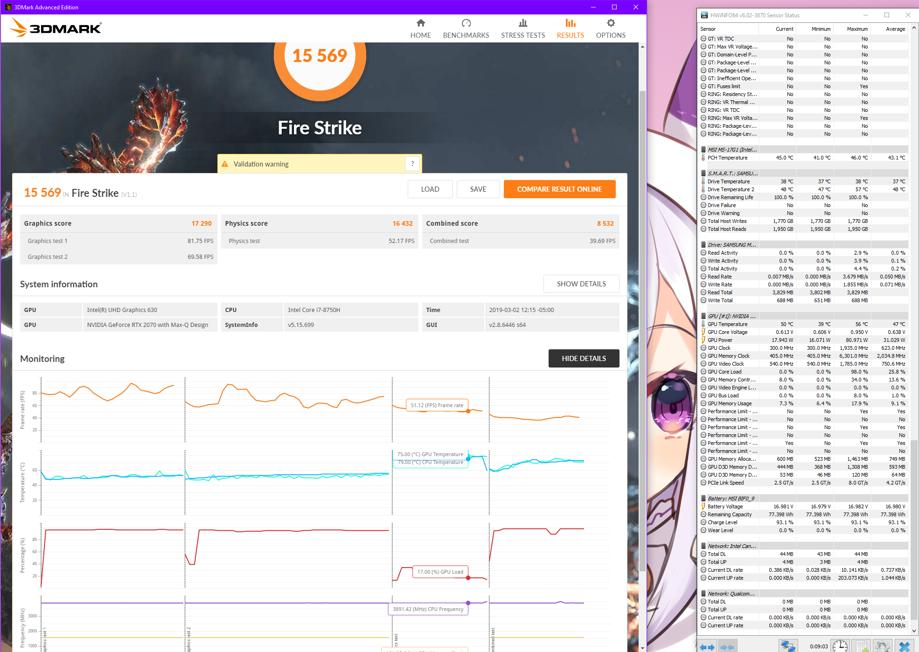
Task: Select PCIe Link Speed row in HWiNFO
Action: [x=803, y=483]
